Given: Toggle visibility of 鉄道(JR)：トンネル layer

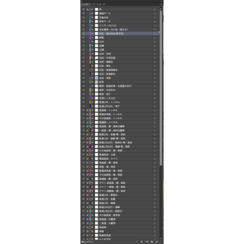Looking at the screenshot, I should 83,102.
